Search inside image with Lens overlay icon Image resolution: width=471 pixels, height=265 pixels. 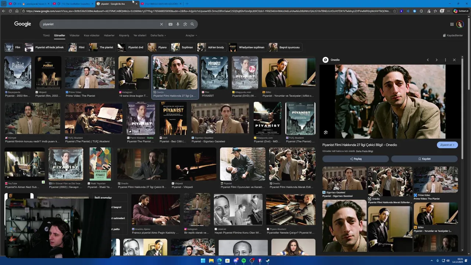(326, 132)
